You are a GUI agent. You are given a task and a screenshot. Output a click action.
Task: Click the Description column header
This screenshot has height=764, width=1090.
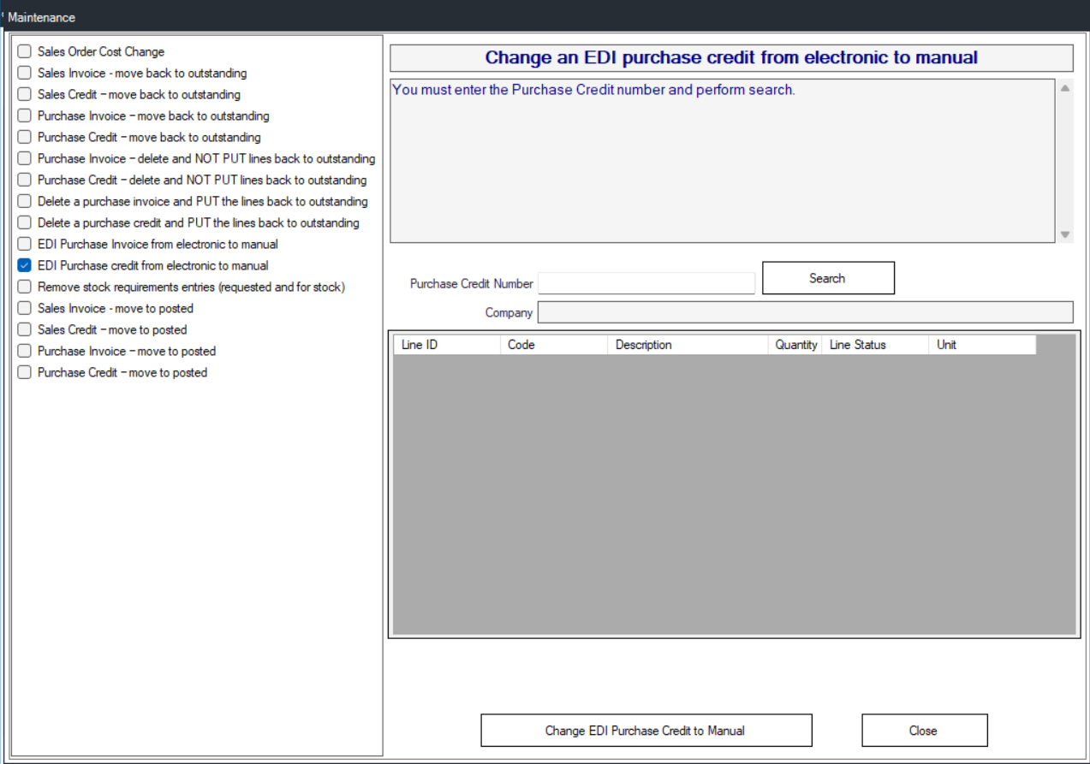click(688, 345)
